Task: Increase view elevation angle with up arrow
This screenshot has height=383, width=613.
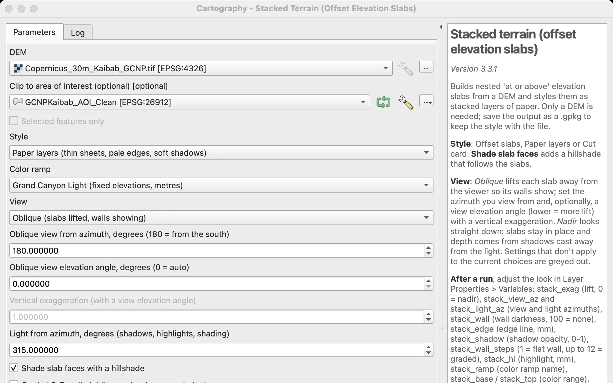Action: coord(428,281)
